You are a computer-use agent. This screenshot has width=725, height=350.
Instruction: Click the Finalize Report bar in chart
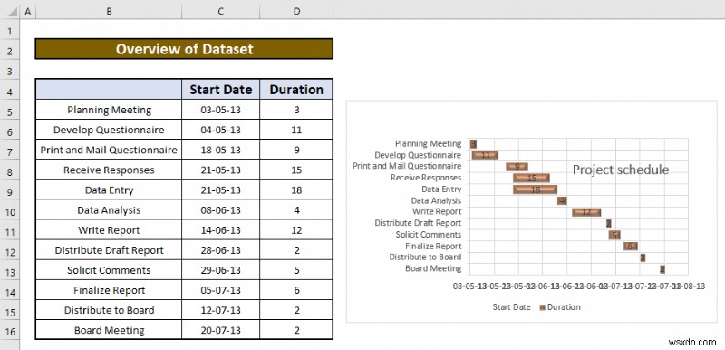(x=630, y=247)
